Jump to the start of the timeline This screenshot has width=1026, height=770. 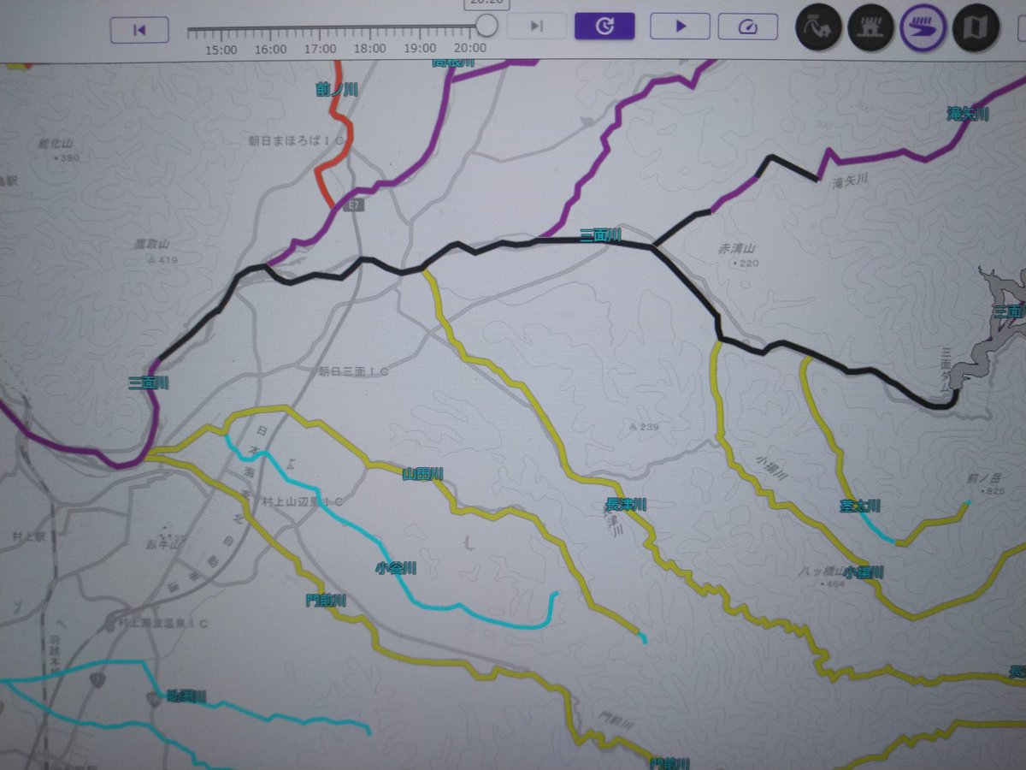(x=139, y=29)
